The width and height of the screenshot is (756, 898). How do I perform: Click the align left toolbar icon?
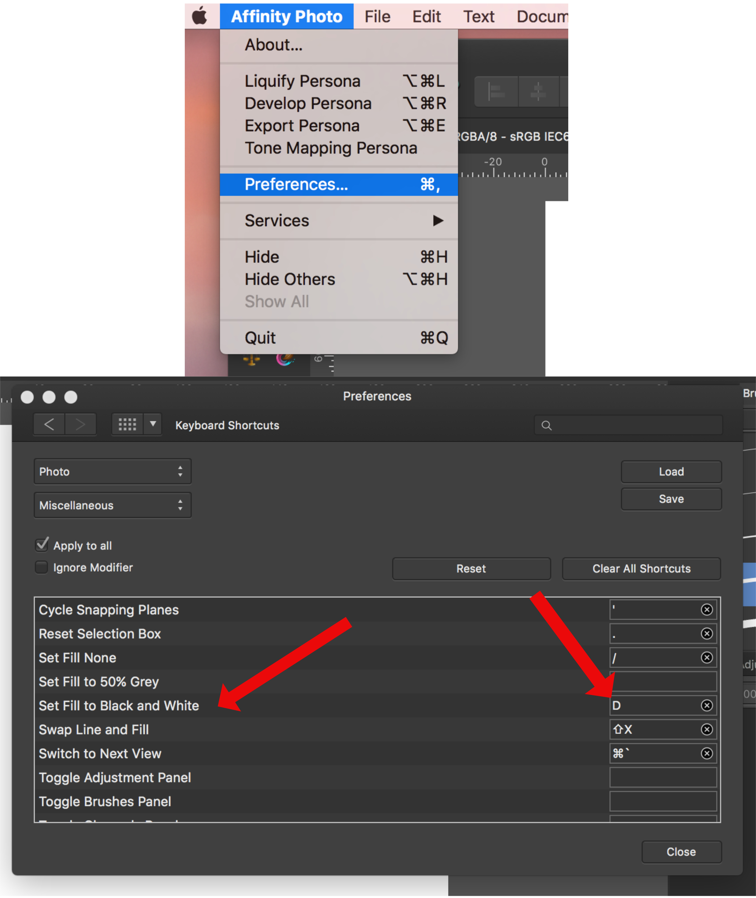pos(497,92)
